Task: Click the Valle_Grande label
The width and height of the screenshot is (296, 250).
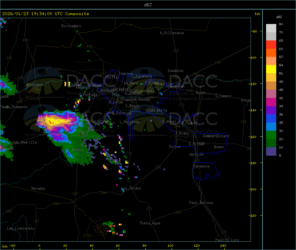Action: point(98,121)
